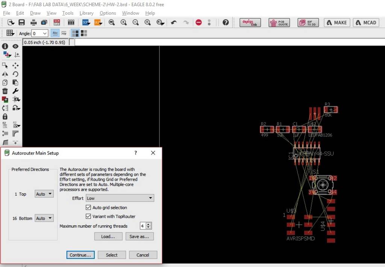Open the Zoom select dropdown
The height and width of the screenshot is (267, 385).
click(x=160, y=23)
